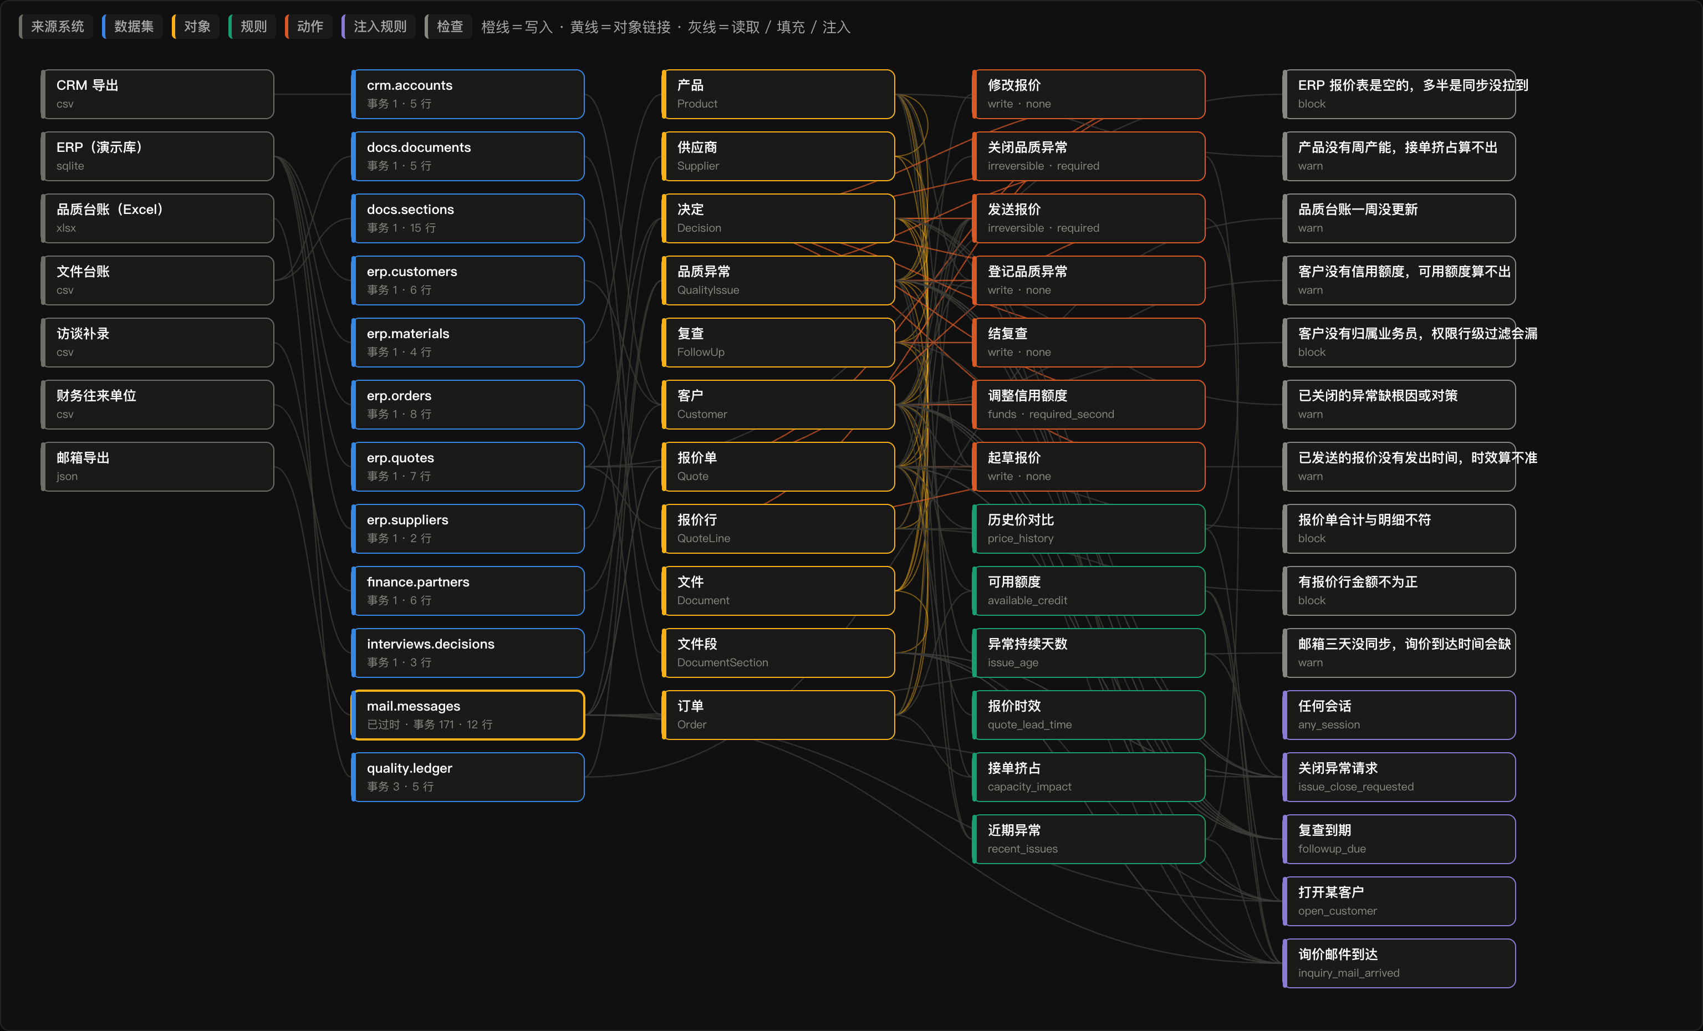Click the 来源系统 legend chip

click(56, 26)
